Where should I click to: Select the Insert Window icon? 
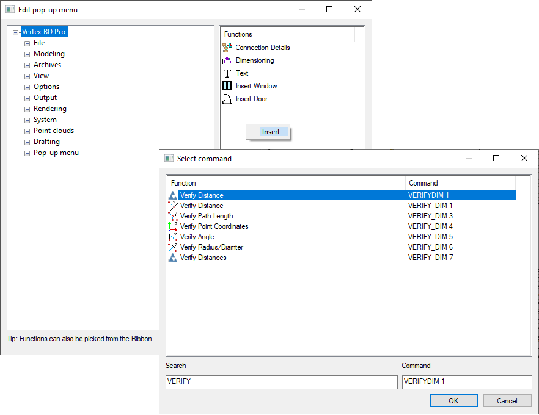point(227,86)
